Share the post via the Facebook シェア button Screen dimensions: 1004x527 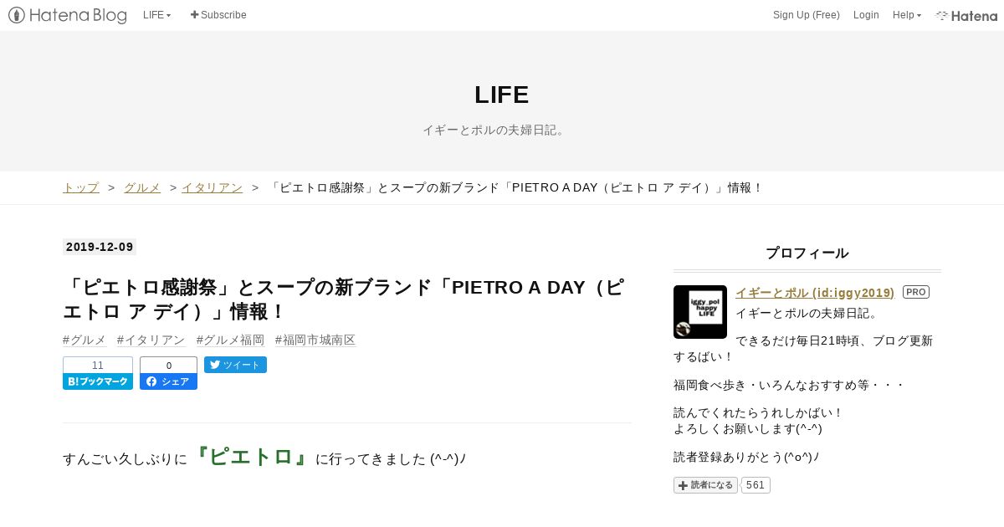168,373
